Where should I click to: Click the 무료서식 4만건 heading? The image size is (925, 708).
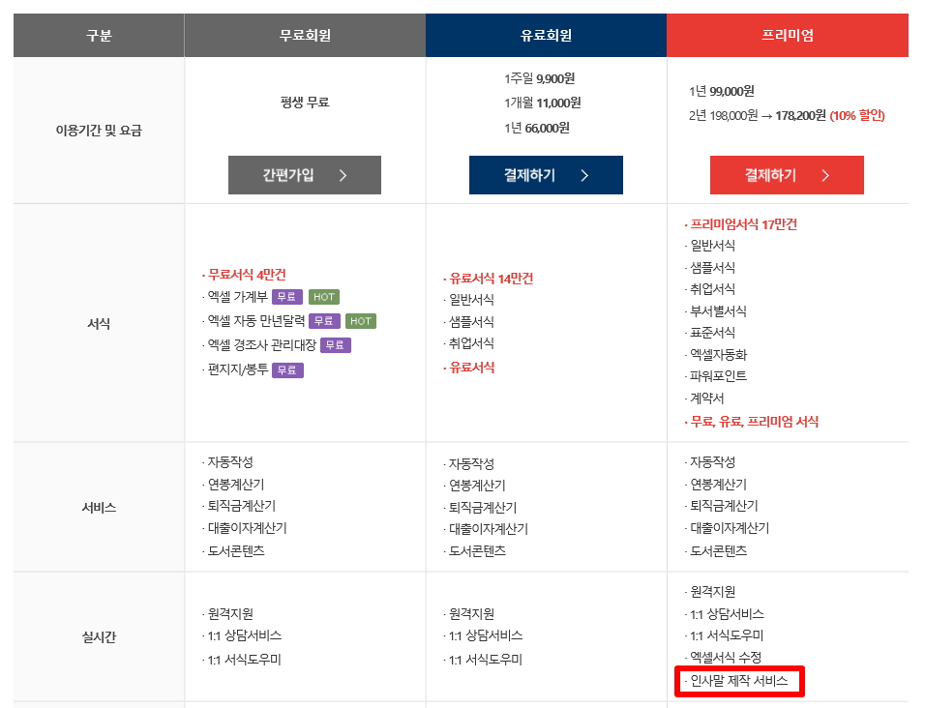247,275
